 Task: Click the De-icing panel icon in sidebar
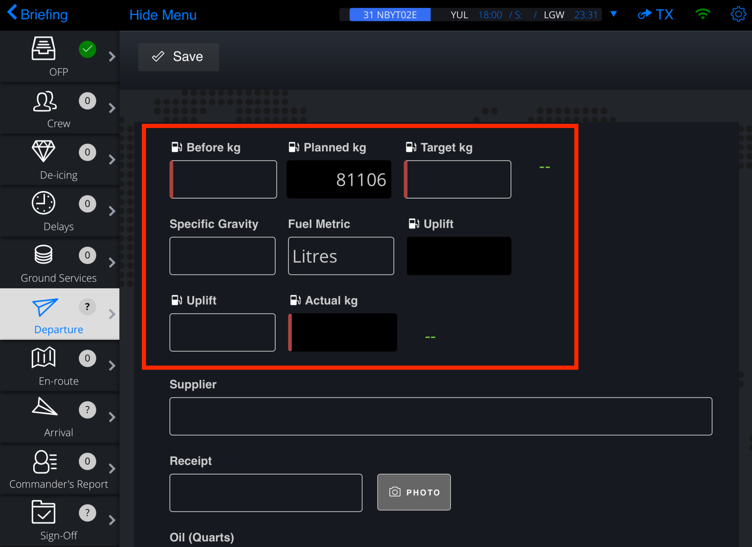pyautogui.click(x=44, y=151)
